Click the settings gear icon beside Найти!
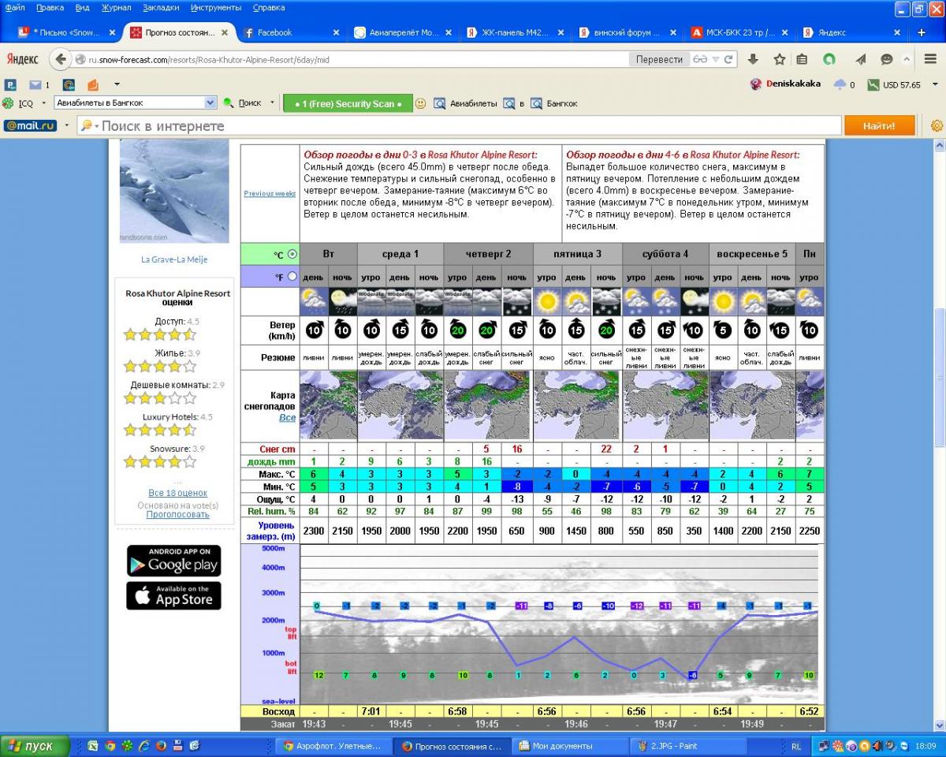 tap(937, 125)
